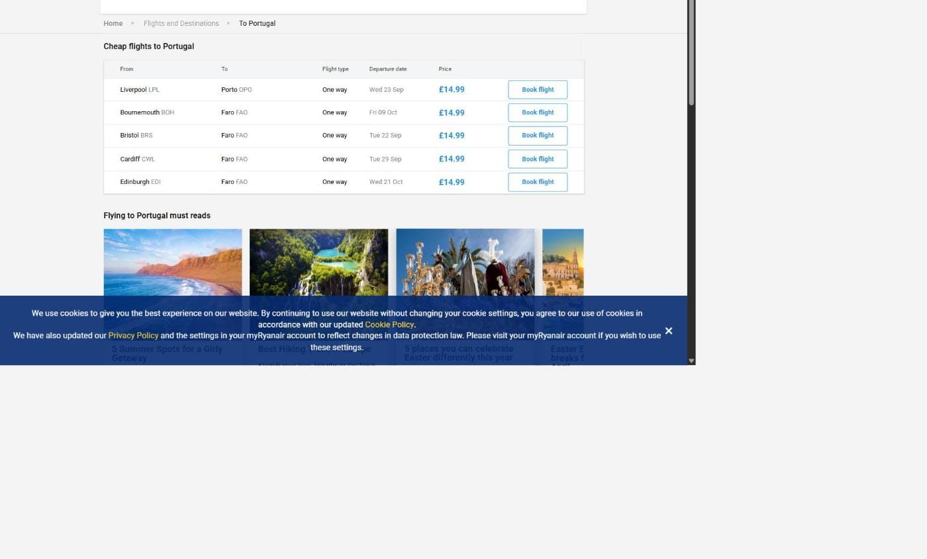Click the £14.99 price in Liverpool row
The height and width of the screenshot is (559, 927).
pyautogui.click(x=452, y=90)
